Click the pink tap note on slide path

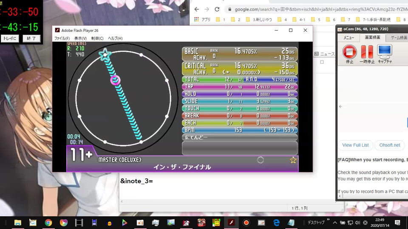coord(115,80)
